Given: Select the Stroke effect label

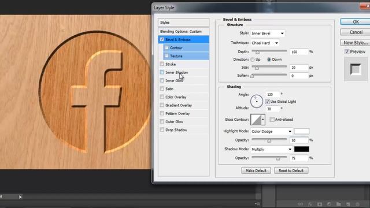Looking at the screenshot, I should [x=171, y=64].
